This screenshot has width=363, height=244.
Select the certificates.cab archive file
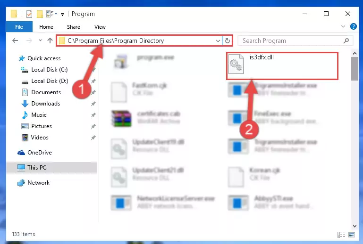pyautogui.click(x=146, y=118)
